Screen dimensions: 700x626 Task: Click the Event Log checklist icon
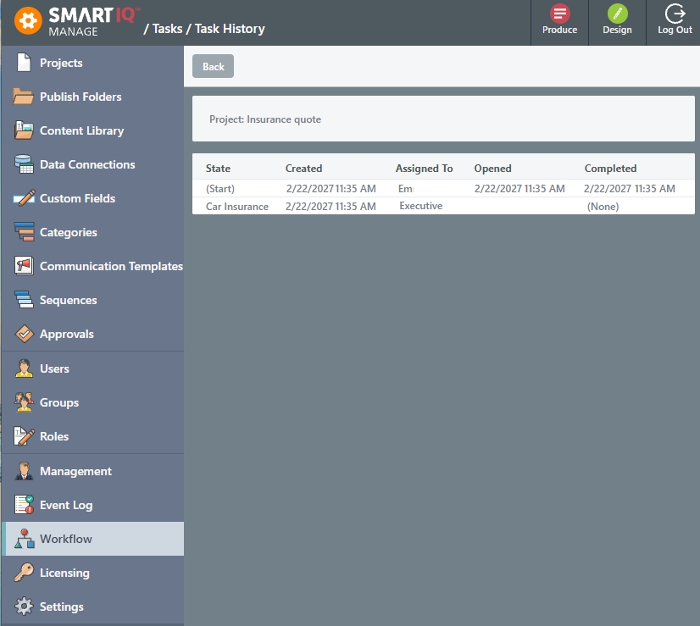[x=24, y=505]
